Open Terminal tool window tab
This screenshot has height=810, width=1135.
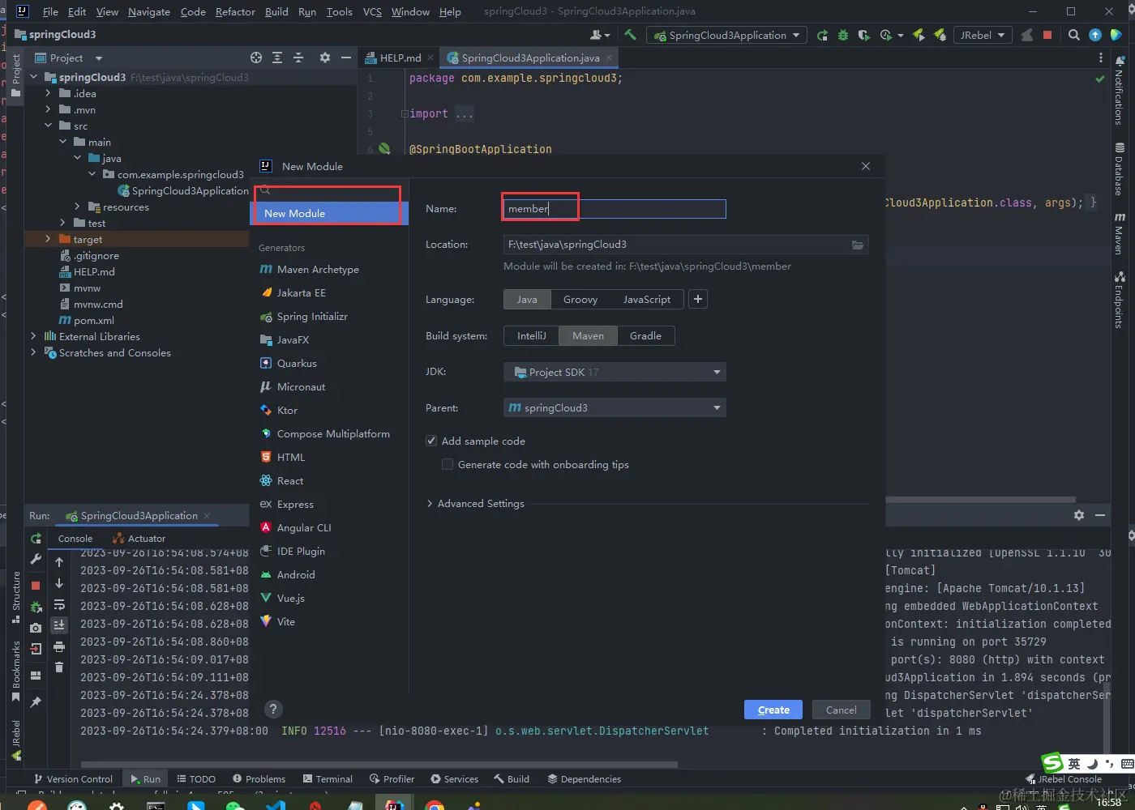click(328, 779)
